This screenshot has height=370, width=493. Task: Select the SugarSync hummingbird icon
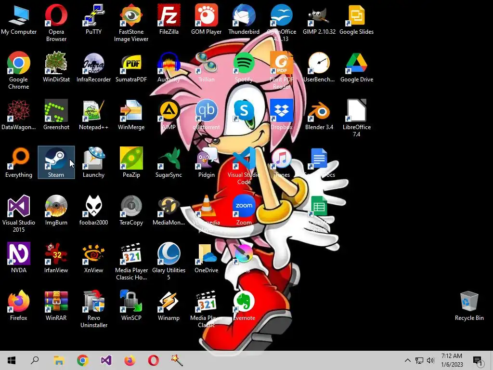pyautogui.click(x=169, y=159)
